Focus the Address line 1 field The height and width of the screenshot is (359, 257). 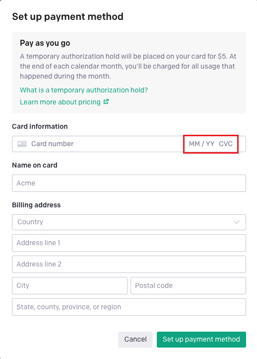tap(129, 243)
